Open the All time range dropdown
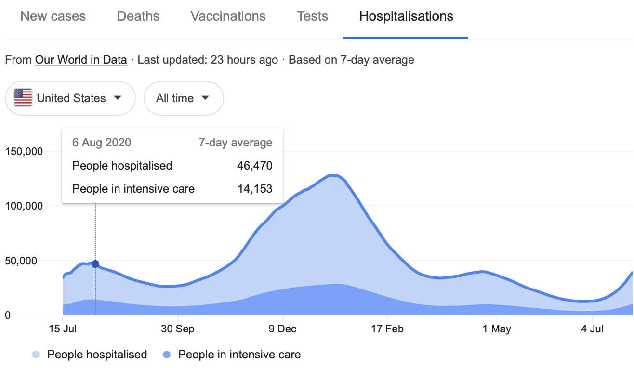 [184, 98]
